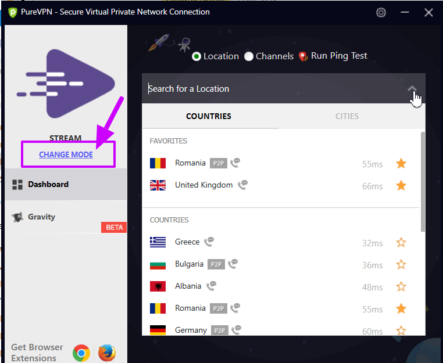Collapse the location dropdown chevron
The image size is (443, 363).
coord(412,89)
